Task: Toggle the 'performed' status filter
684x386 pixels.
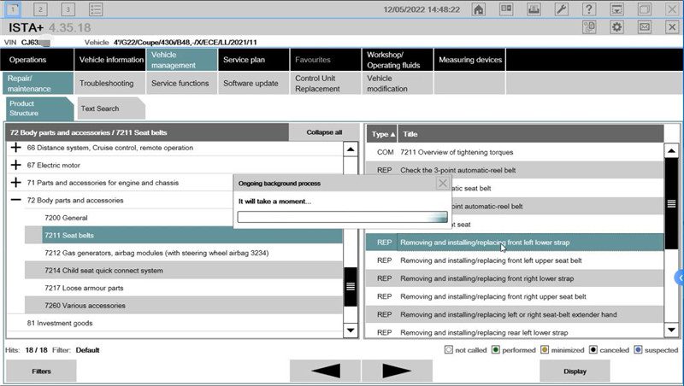Action: pos(496,350)
